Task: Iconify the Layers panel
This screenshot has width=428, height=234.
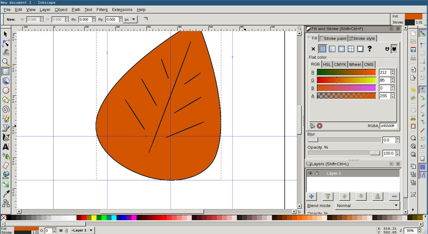Action: [391, 164]
